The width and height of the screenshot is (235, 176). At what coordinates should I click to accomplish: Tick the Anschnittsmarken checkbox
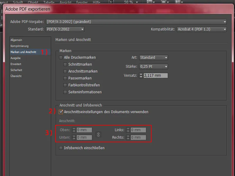(65, 71)
